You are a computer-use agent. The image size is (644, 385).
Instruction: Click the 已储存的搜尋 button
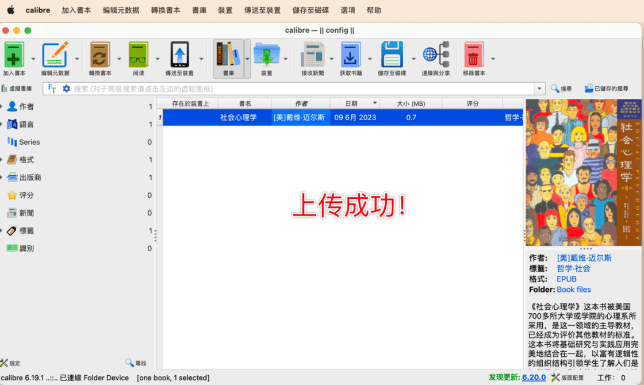(607, 88)
